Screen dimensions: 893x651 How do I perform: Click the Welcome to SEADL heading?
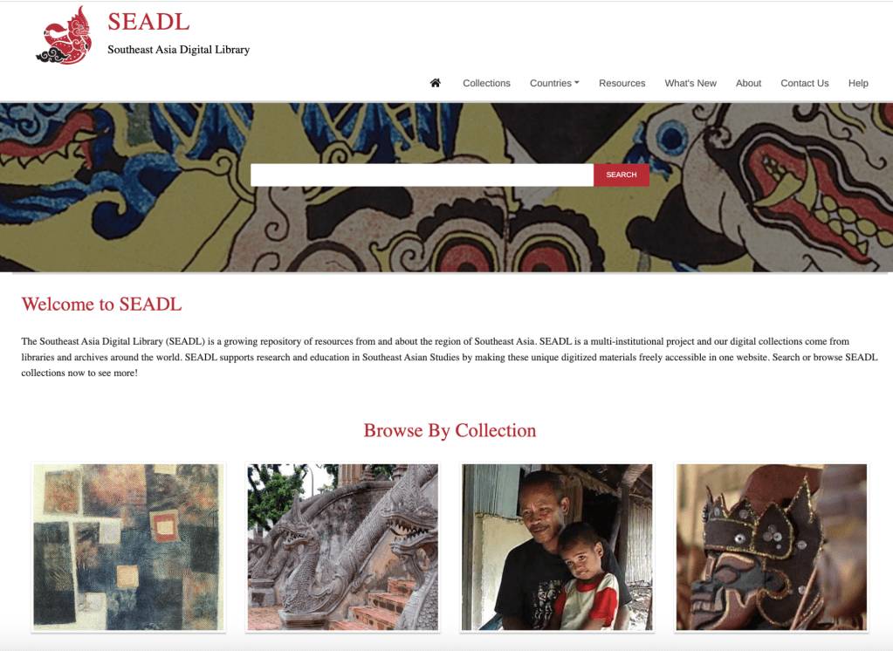click(x=101, y=305)
